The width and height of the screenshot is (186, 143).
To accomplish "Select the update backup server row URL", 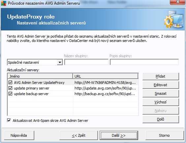I will tap(105, 94).
